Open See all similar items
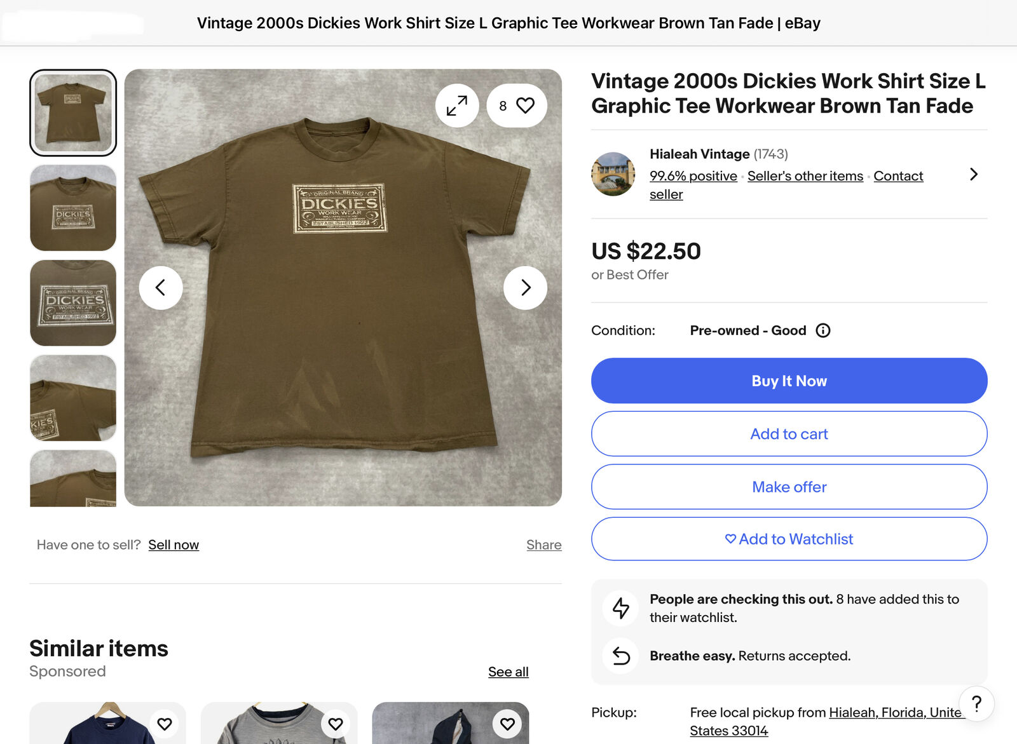This screenshot has width=1017, height=744. (508, 672)
